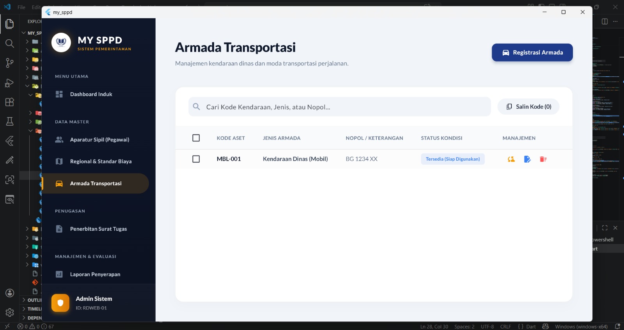The width and height of the screenshot is (624, 330).
Task: Click Ln 28, Col 30 cursor position
Action: click(x=434, y=326)
